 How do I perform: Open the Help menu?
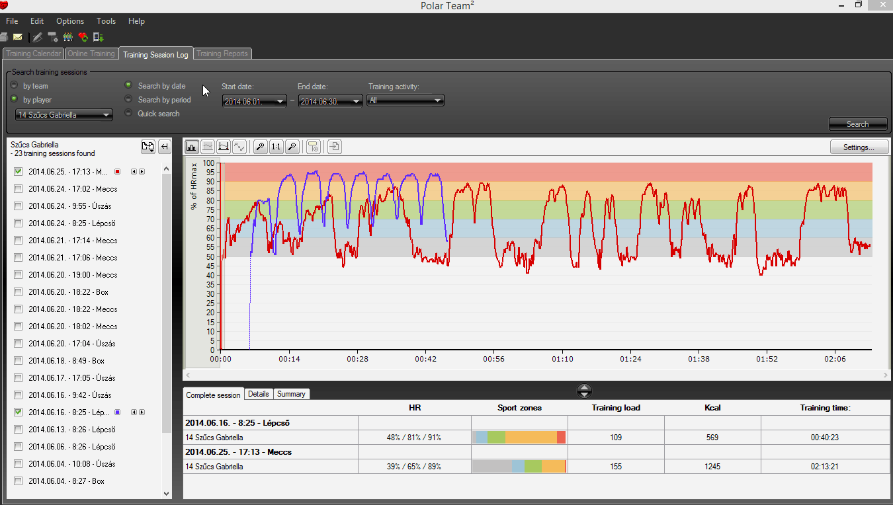(136, 21)
